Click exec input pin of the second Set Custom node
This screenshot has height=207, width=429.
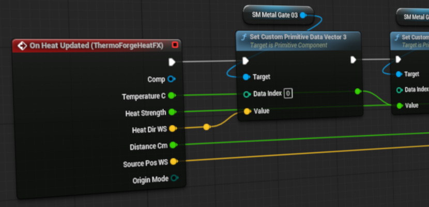pyautogui.click(x=398, y=59)
